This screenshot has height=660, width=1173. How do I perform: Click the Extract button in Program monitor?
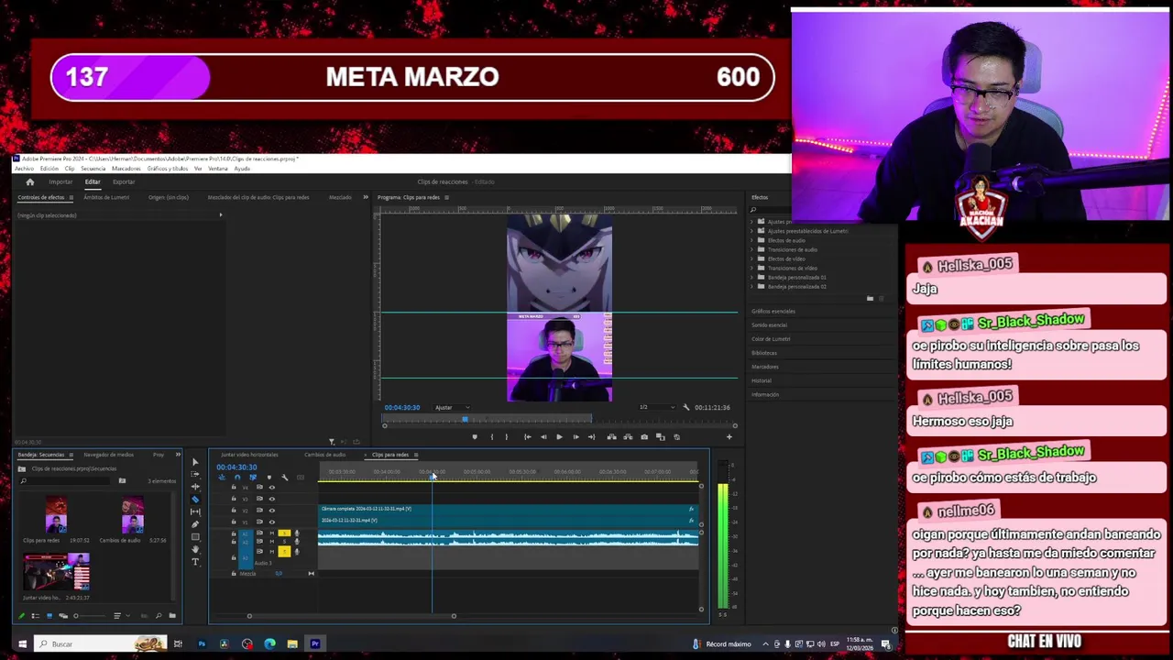click(x=628, y=437)
